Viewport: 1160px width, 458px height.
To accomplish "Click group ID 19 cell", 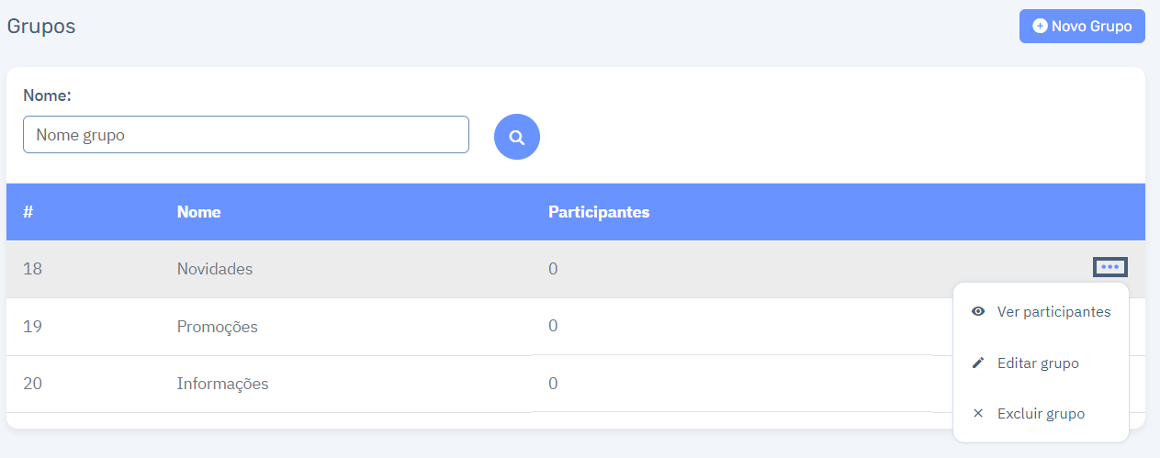I will (33, 327).
